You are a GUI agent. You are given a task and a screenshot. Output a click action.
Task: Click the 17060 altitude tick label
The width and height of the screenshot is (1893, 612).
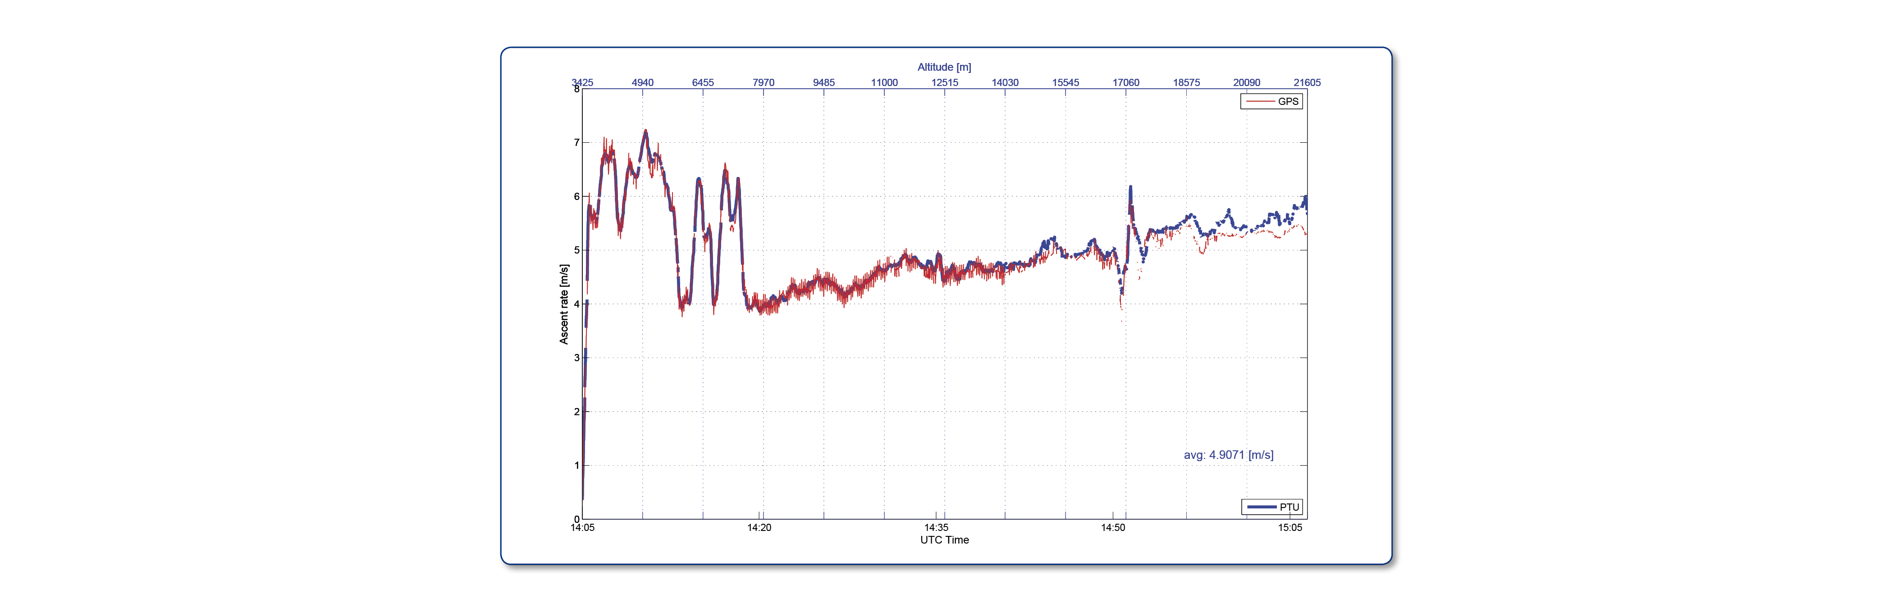(1126, 82)
